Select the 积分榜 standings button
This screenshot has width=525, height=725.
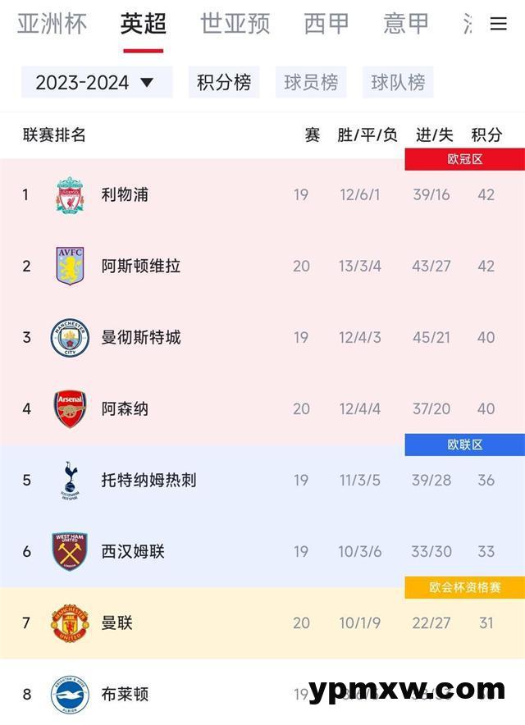point(224,82)
